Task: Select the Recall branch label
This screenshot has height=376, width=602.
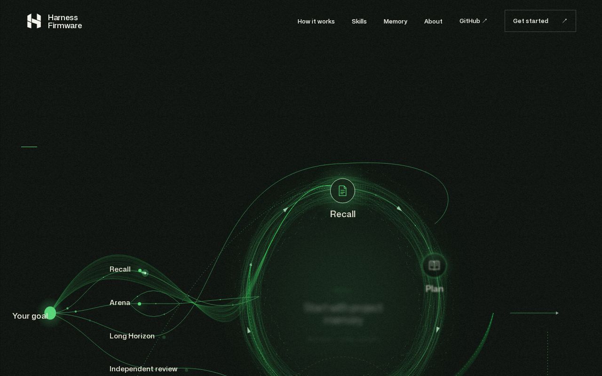Action: [x=120, y=269]
